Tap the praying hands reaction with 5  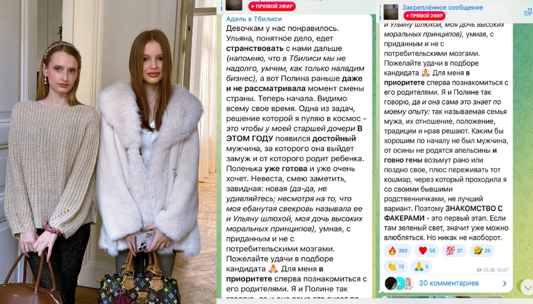pos(421,266)
